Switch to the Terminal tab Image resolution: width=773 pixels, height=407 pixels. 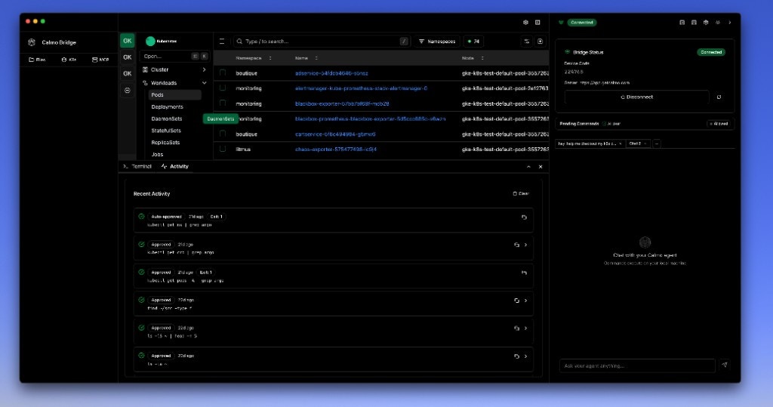(x=137, y=167)
